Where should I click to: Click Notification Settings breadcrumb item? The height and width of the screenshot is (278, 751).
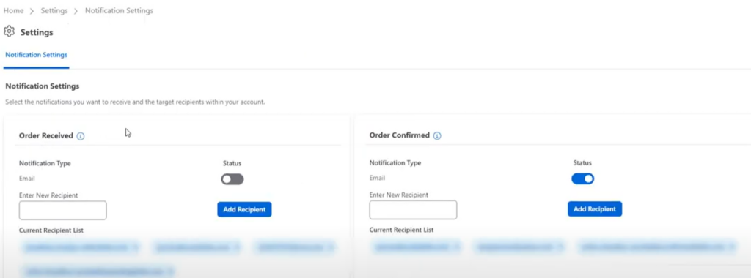[120, 10]
